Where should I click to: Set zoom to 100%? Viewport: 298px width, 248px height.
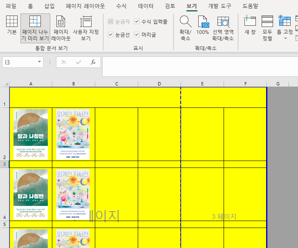click(203, 27)
